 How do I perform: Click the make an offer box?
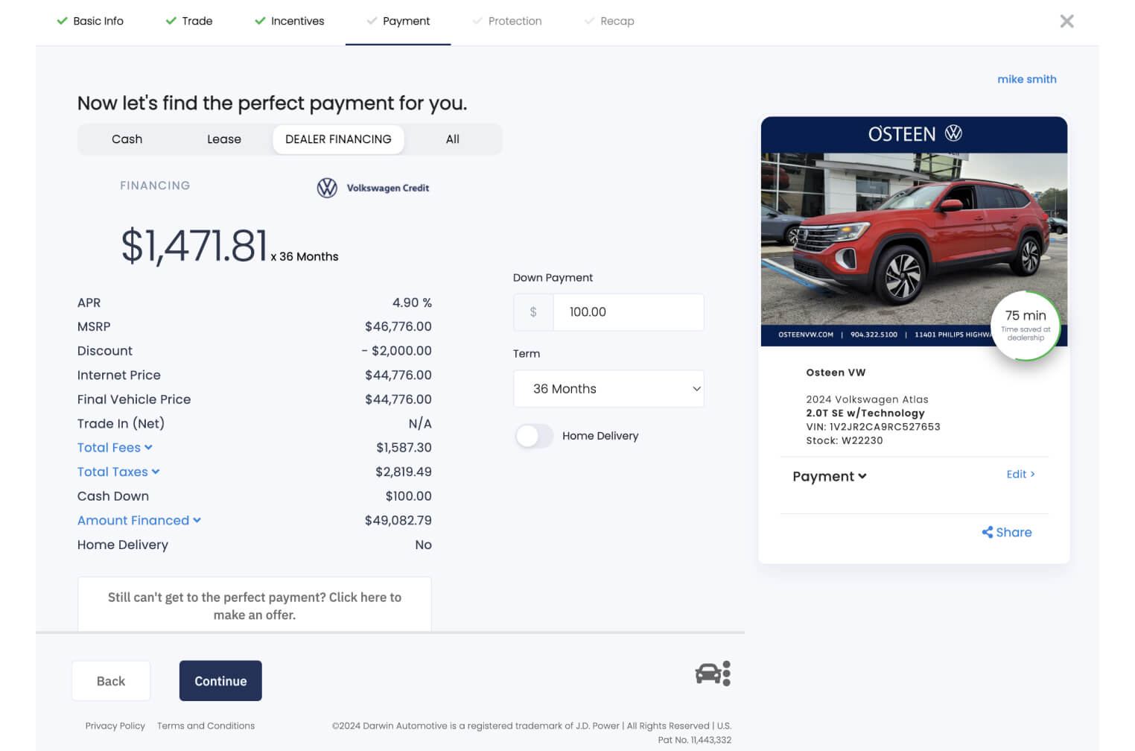click(255, 605)
